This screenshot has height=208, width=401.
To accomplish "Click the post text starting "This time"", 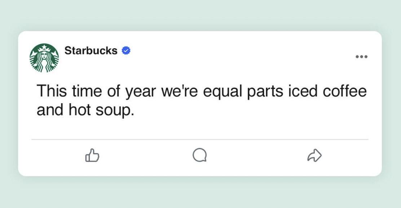I will point(202,100).
